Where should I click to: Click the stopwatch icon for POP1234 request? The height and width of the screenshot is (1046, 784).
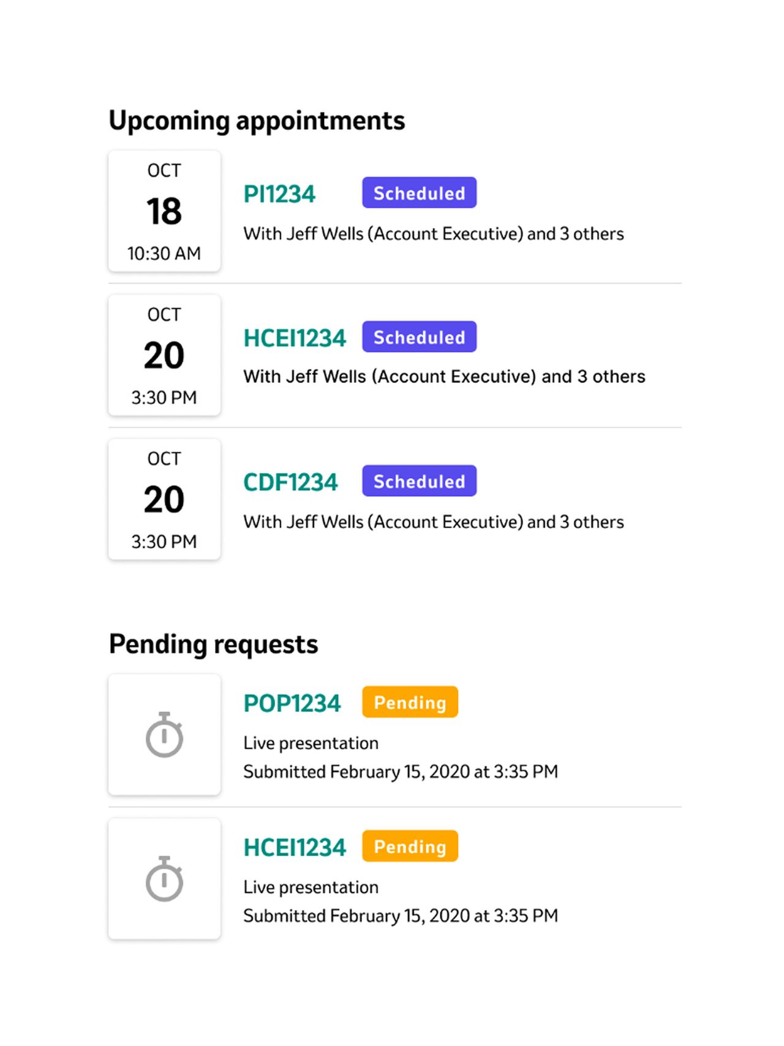tap(164, 734)
